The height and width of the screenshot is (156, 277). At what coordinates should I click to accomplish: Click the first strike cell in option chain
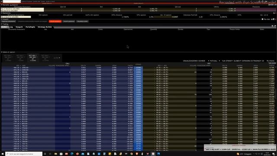click(x=138, y=68)
